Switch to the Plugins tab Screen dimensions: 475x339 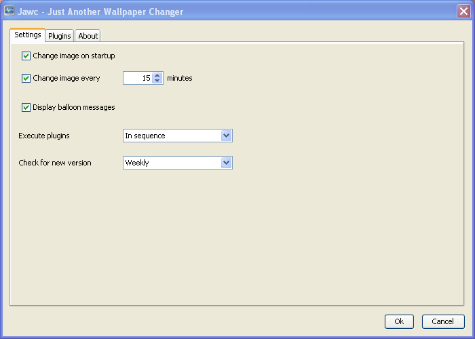(x=60, y=36)
